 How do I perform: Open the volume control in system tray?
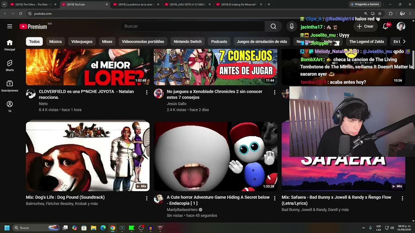coord(392,228)
